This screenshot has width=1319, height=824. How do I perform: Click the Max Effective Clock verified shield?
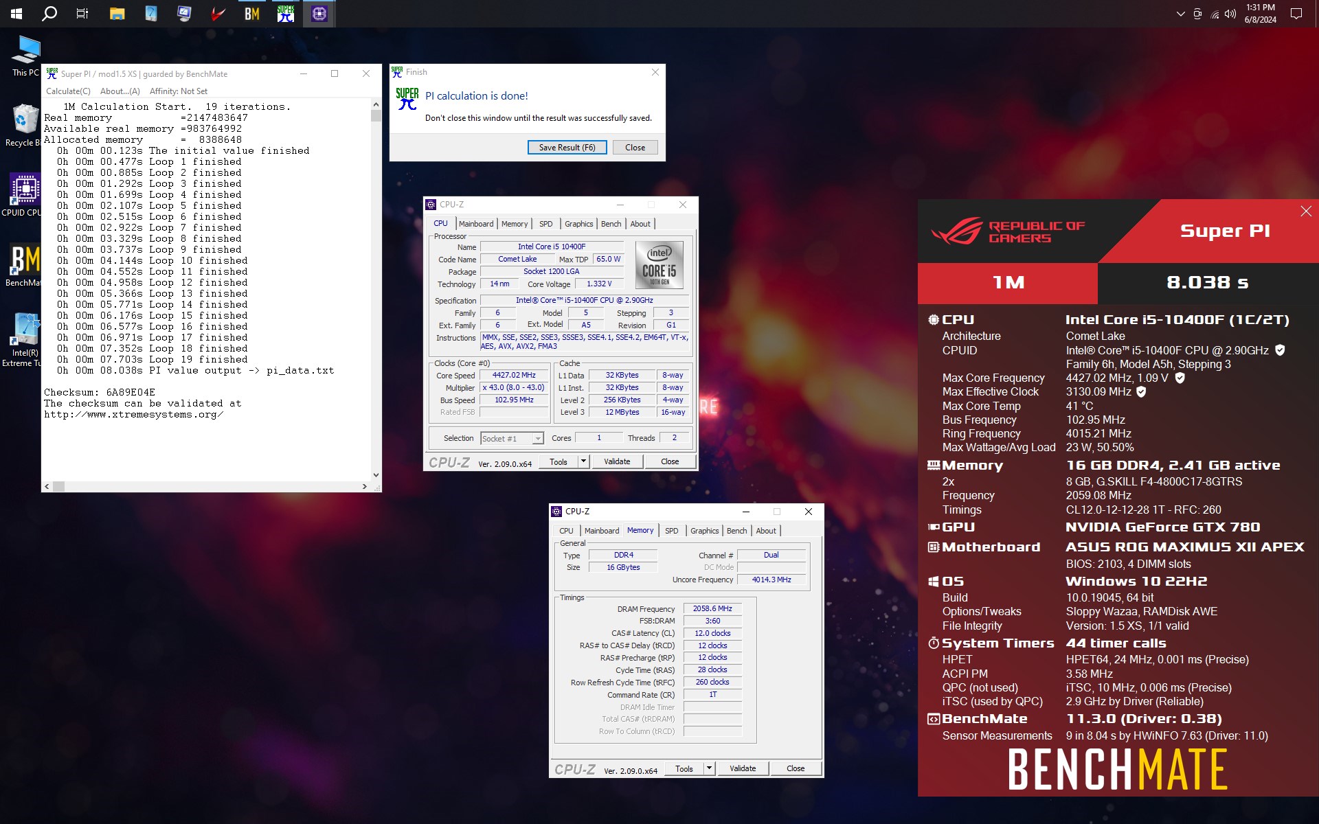pyautogui.click(x=1141, y=391)
